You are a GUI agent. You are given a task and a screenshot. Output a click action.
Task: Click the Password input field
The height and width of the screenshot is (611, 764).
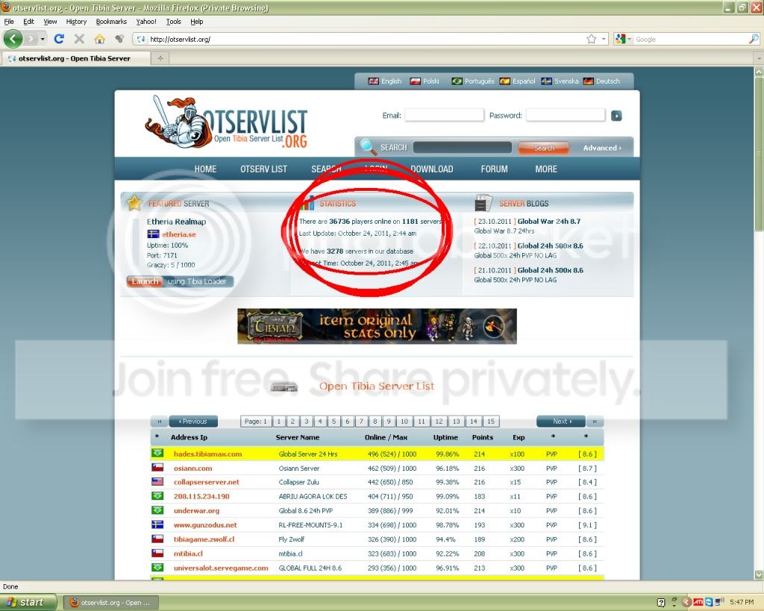click(x=566, y=115)
